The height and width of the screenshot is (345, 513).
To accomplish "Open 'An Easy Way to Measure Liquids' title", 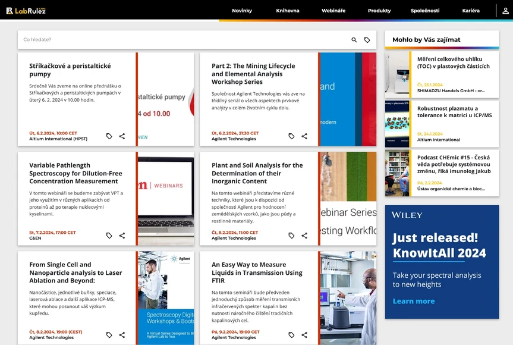I will click(257, 272).
